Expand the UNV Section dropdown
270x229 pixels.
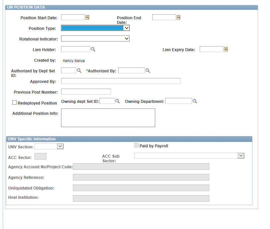[49, 146]
